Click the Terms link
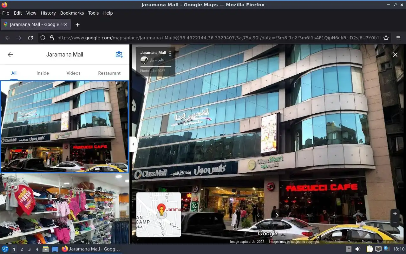Screen dimensions: 406x254 (x=352, y=242)
